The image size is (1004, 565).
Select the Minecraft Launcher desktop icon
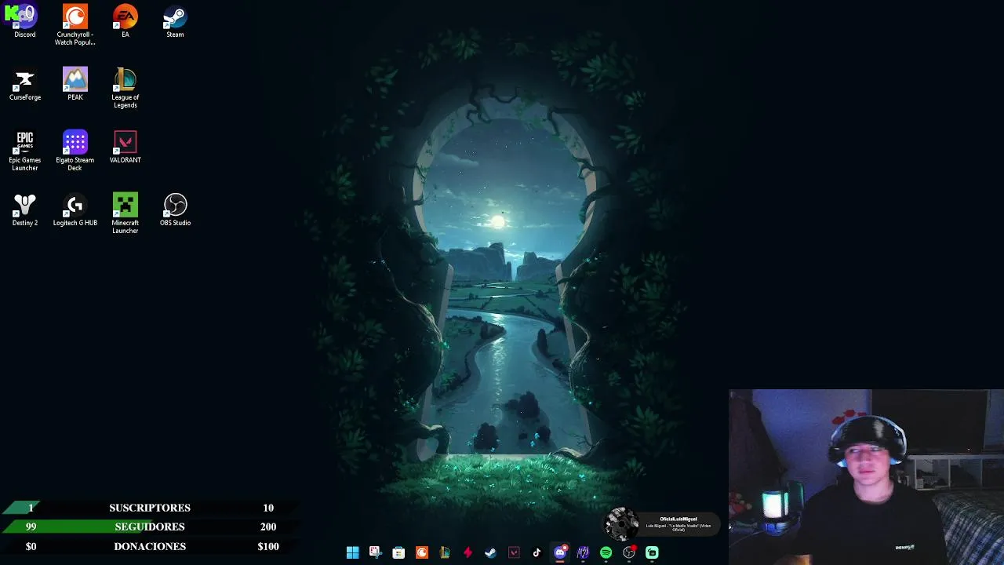(x=125, y=213)
